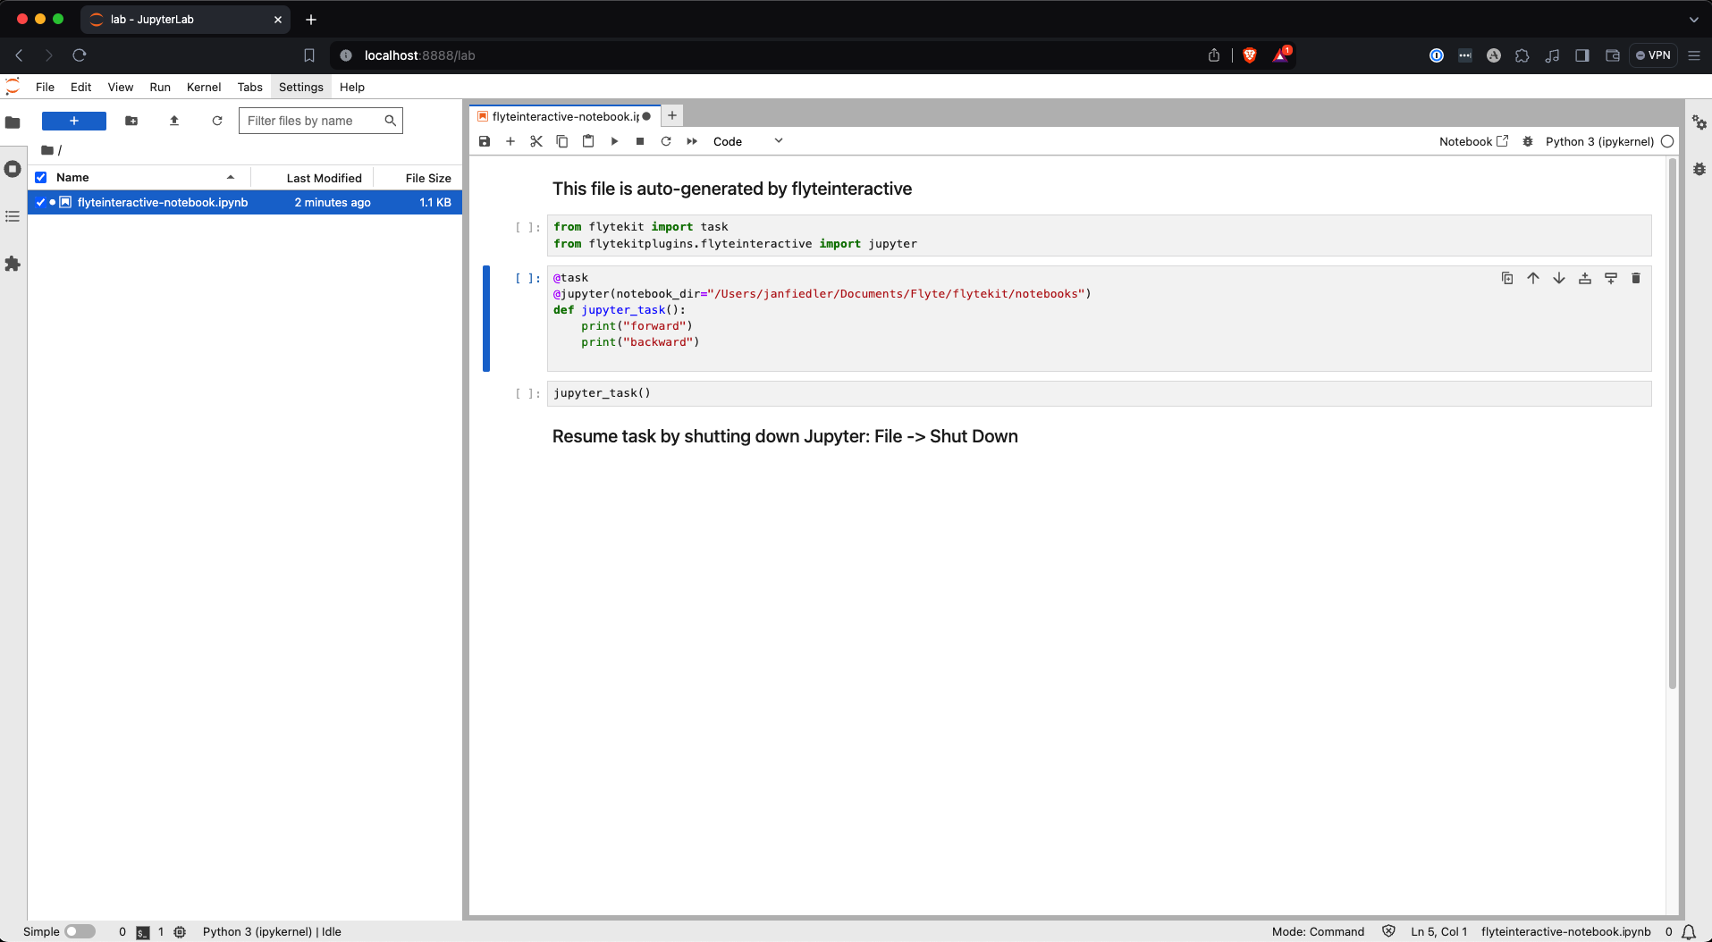Open the Table of Contents sidebar

click(13, 216)
